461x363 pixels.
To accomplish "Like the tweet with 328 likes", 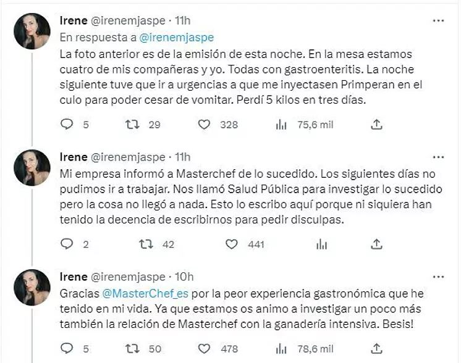I will (x=205, y=125).
